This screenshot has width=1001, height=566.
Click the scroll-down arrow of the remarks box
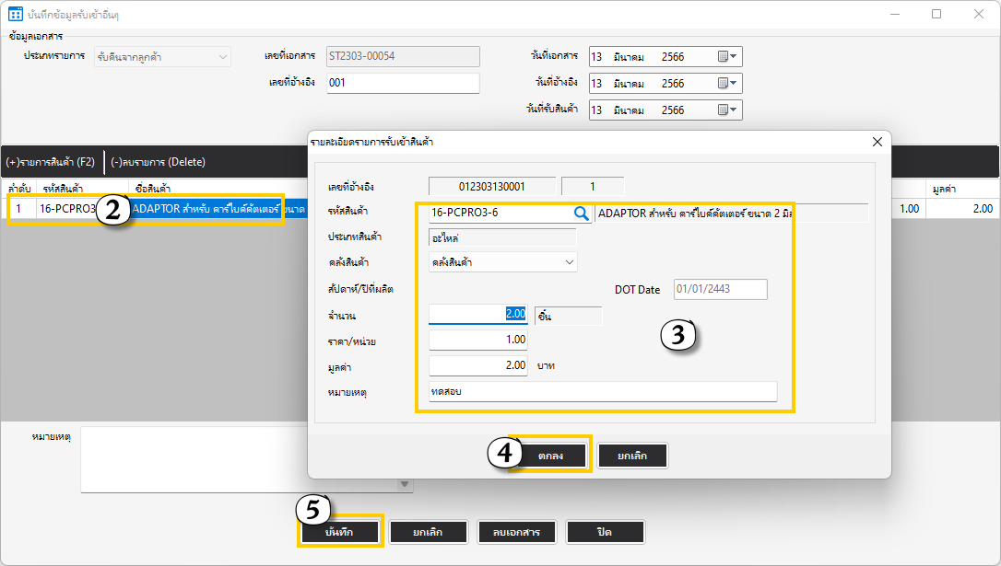point(405,485)
